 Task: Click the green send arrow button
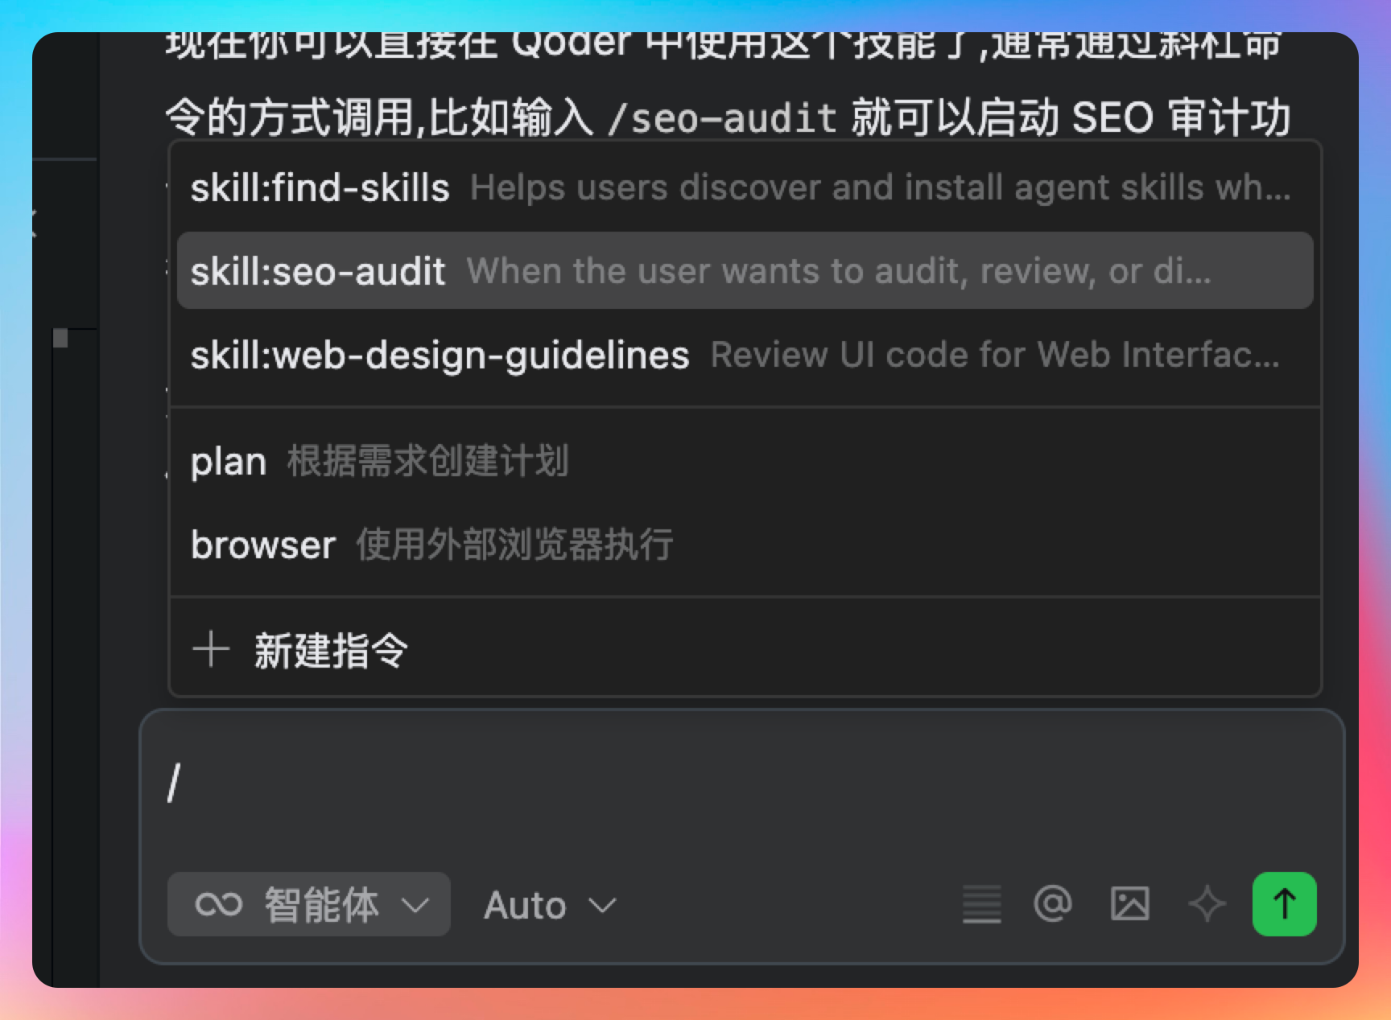tap(1284, 904)
